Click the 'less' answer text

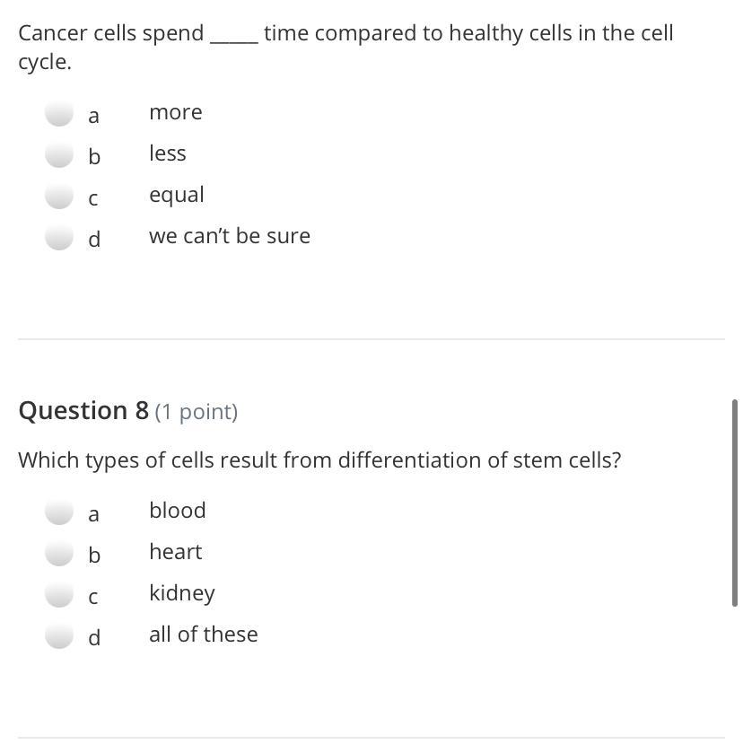(168, 153)
